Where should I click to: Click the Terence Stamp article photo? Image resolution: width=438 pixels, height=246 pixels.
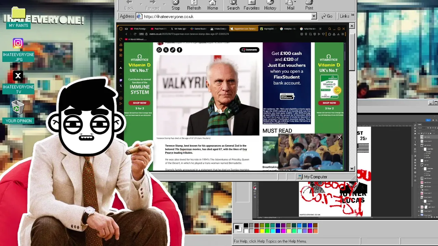[208, 95]
